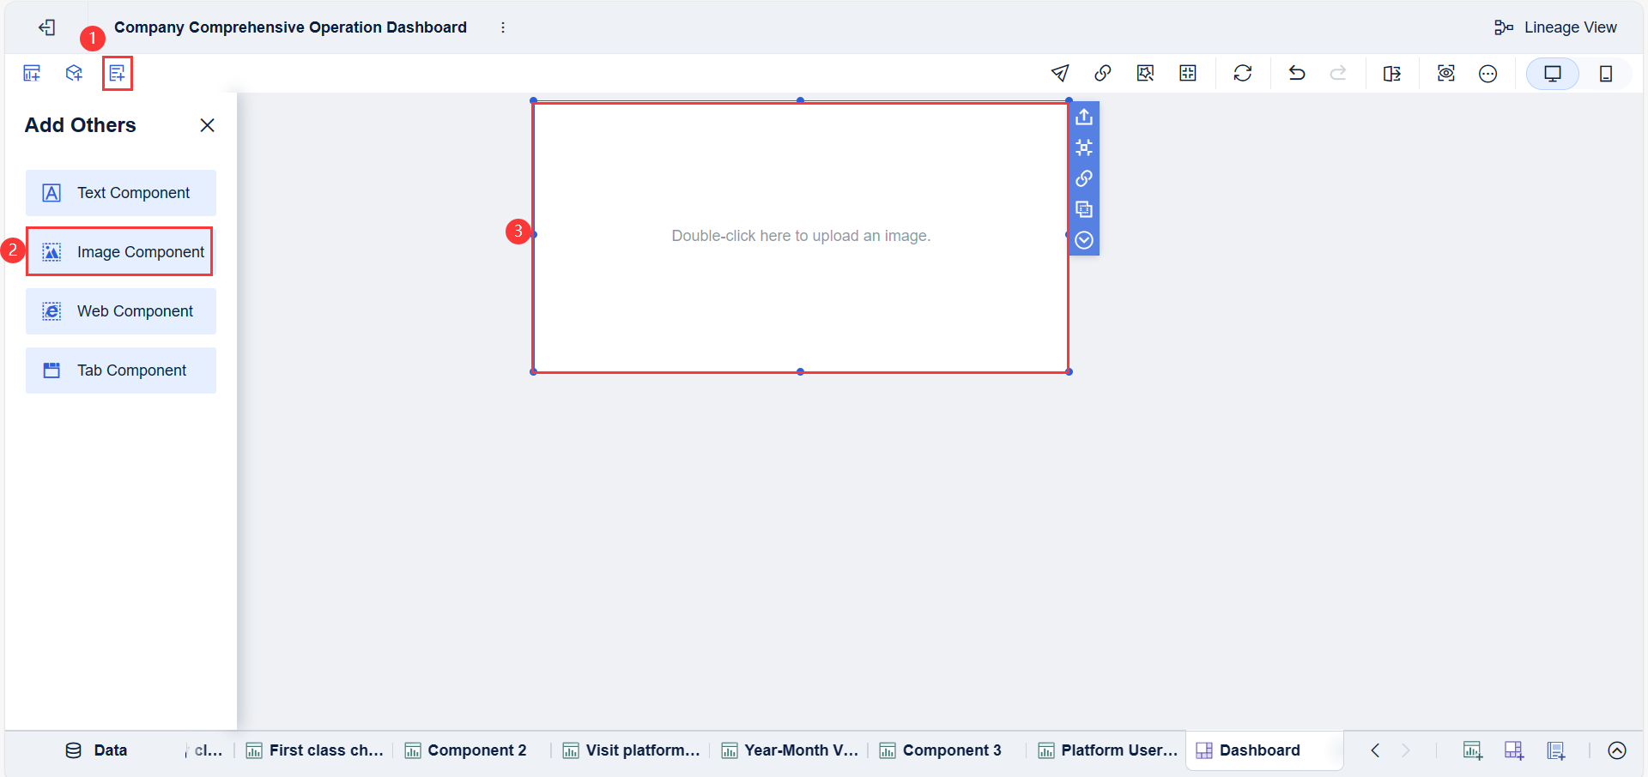Select the Image Component option
Image resolution: width=1648 pixels, height=777 pixels.
pos(119,251)
